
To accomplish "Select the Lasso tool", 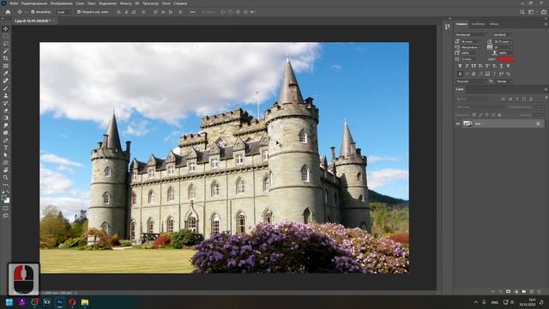I will point(6,44).
